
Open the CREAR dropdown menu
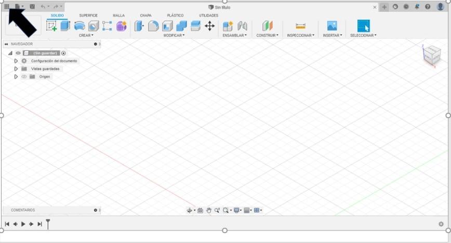pos(86,35)
